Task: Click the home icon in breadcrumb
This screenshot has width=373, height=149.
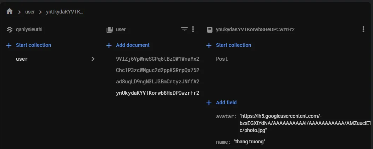Action: [10, 12]
